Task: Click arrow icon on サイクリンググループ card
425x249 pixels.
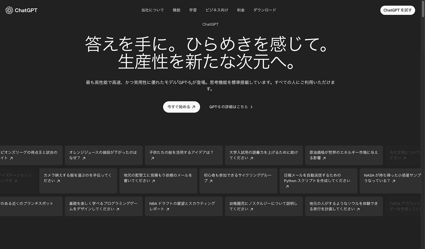Action: point(211,181)
